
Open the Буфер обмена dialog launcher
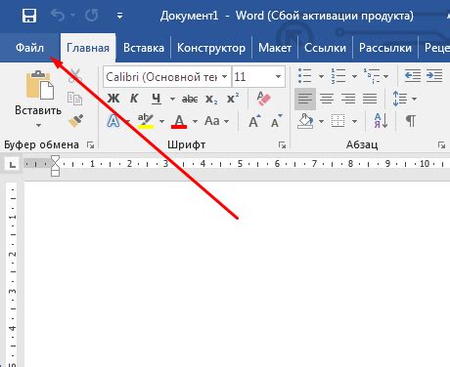pyautogui.click(x=90, y=145)
